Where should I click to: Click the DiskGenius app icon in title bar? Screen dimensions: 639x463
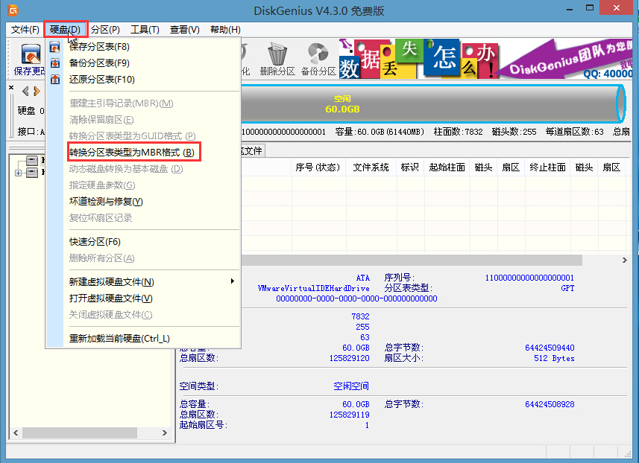tap(13, 10)
